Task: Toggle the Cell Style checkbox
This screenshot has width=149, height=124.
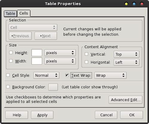Action: [x=8, y=75]
